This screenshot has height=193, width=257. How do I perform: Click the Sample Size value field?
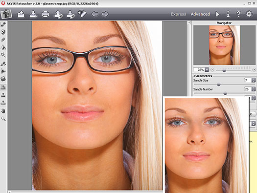pyautogui.click(x=248, y=80)
